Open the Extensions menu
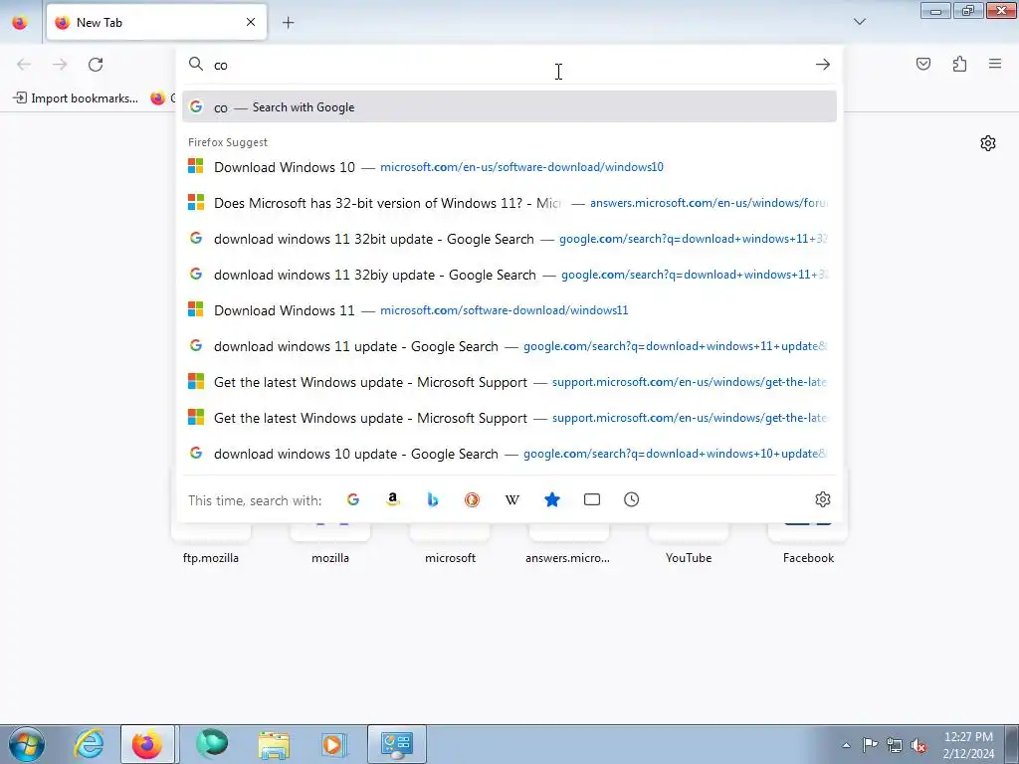Screen dimensions: 1019x764 [959, 64]
